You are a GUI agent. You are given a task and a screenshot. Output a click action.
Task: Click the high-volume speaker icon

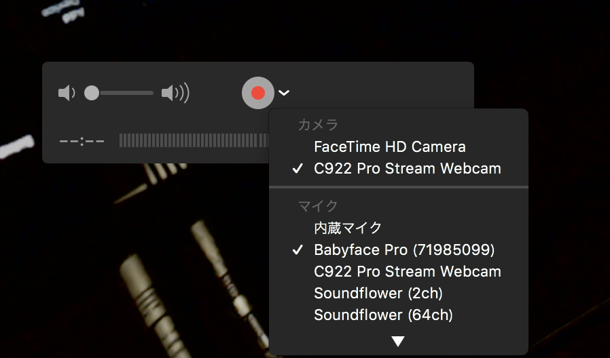tap(175, 93)
